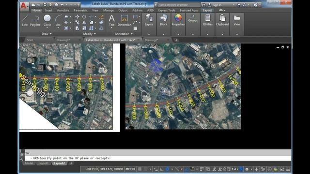Image resolution: width=310 pixels, height=174 pixels.
Task: Open viewport scale 1:4 dropdown
Action: click(235, 169)
